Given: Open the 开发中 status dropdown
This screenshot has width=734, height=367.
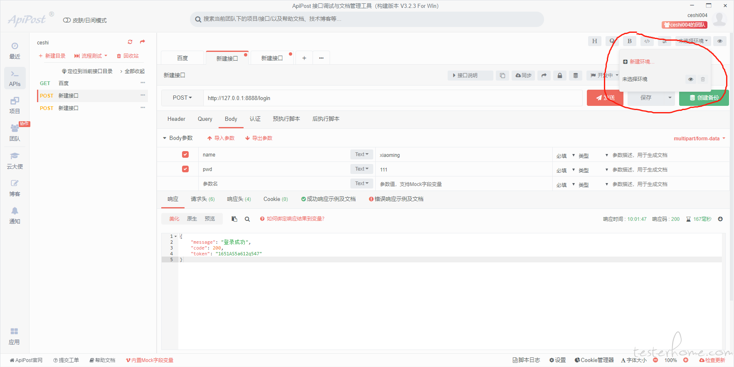Looking at the screenshot, I should tap(605, 76).
